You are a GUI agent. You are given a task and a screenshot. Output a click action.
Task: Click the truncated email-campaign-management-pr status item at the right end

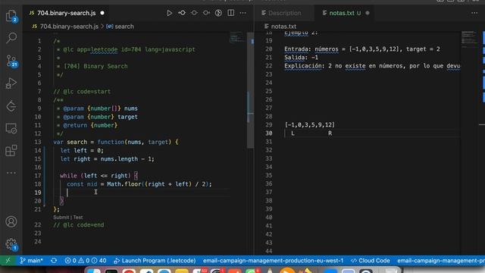[441, 261]
